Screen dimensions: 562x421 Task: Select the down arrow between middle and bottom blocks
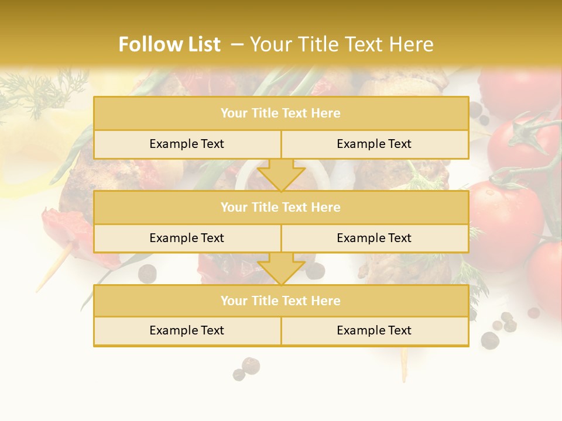[281, 269]
